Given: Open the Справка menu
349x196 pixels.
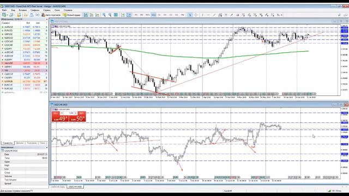Looking at the screenshot, I should tap(68, 10).
